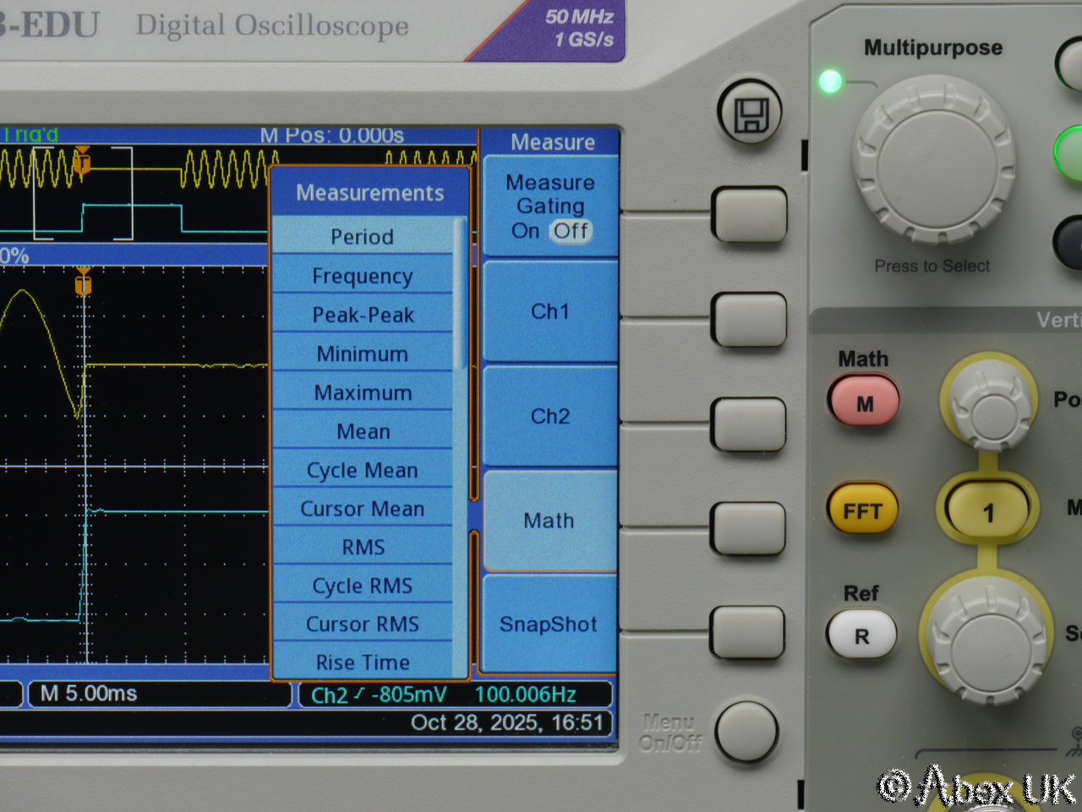Select Ch1 as measurement source

[550, 312]
